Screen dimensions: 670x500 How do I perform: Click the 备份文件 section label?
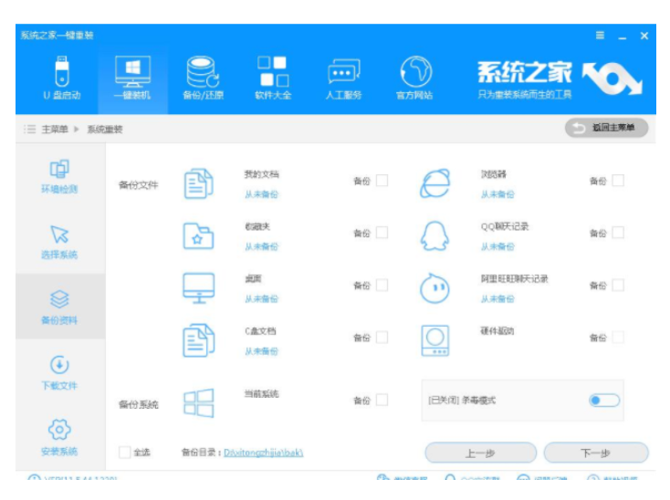(139, 185)
